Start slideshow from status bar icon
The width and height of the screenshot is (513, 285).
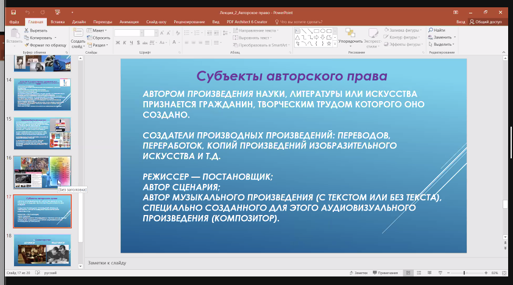coord(440,273)
